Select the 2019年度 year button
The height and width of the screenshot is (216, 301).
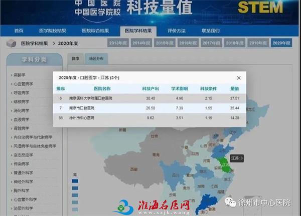coord(258,43)
